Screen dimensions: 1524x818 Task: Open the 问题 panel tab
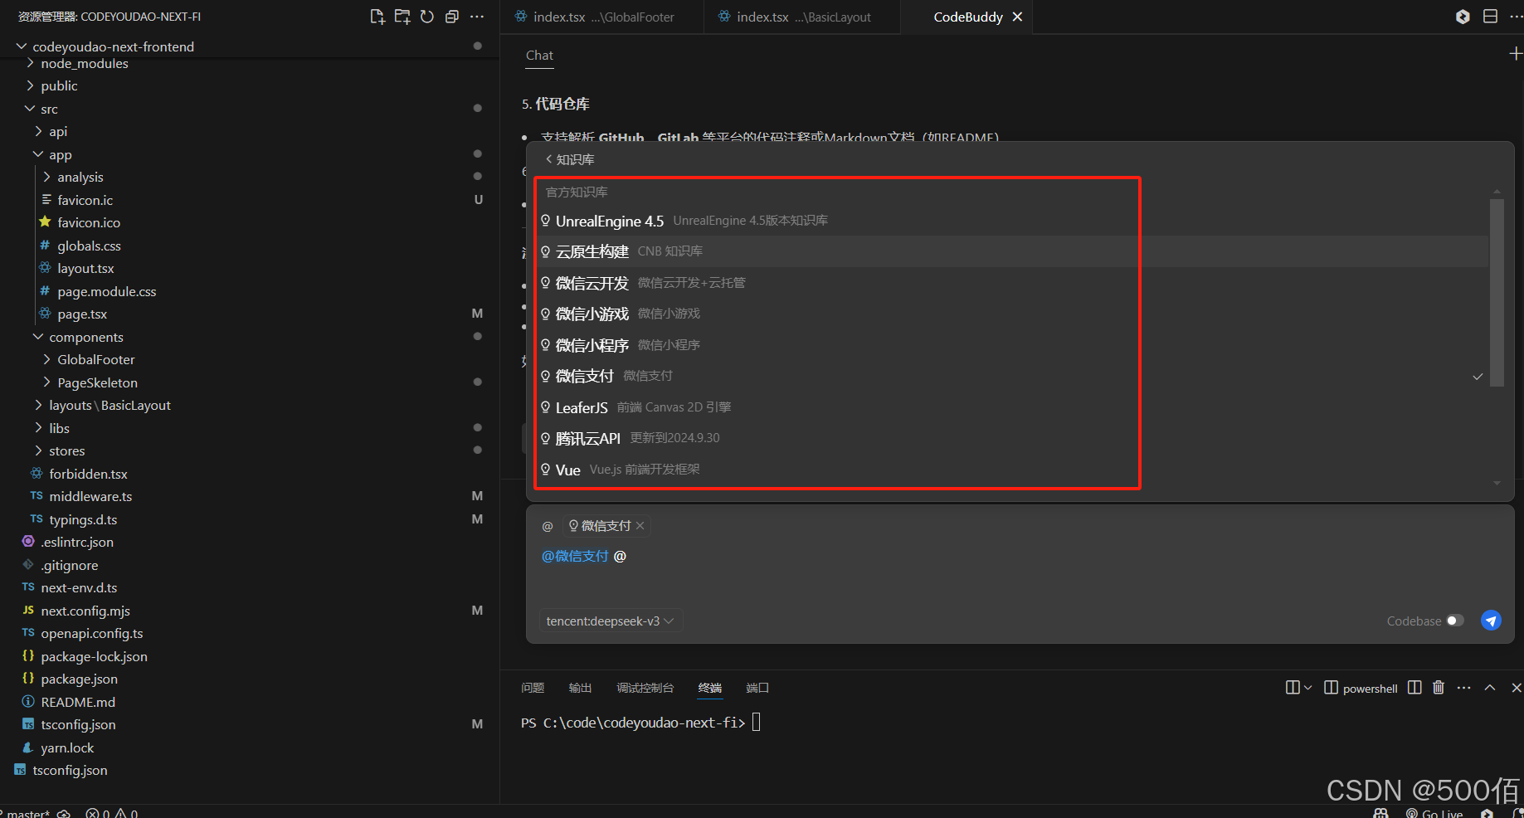click(533, 688)
